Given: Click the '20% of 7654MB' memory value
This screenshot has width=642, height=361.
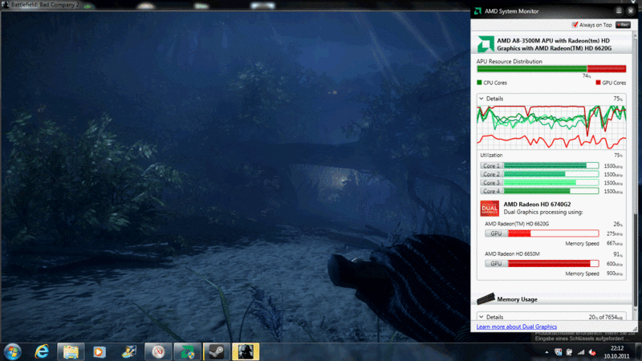Looking at the screenshot, I should [606, 317].
